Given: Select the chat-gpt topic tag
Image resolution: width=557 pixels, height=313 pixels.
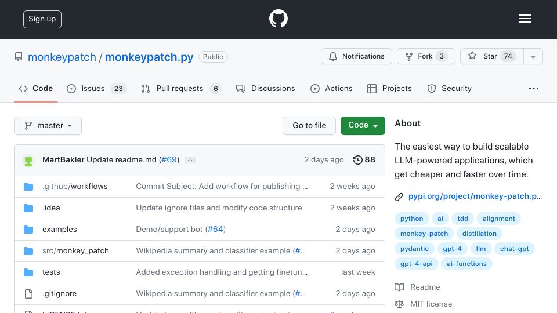Looking at the screenshot, I should coord(515,249).
